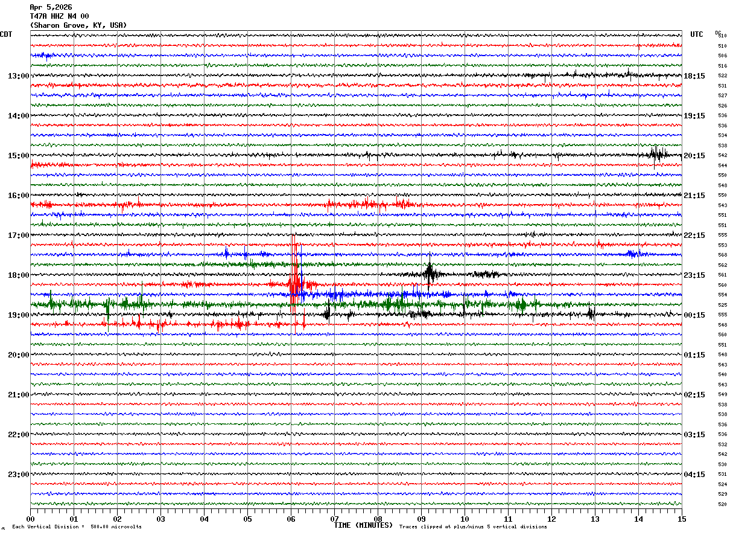Click the 21:15 UTC time label

pos(694,196)
